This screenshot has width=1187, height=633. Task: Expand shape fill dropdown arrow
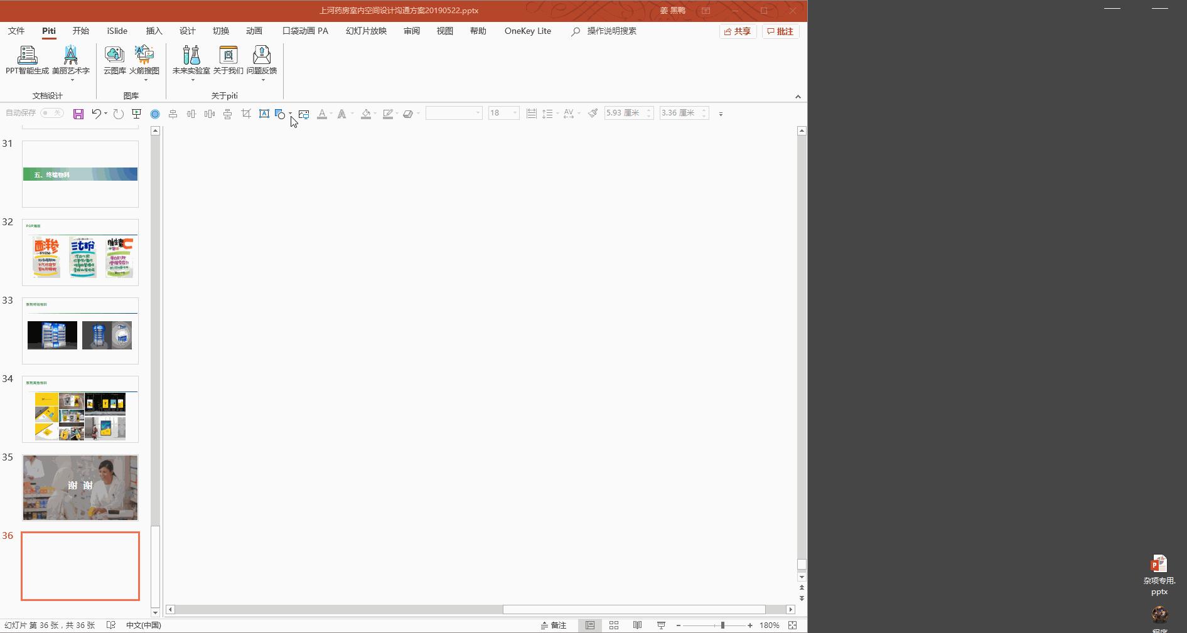coord(375,114)
